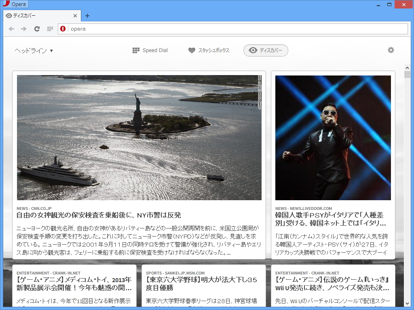Click the scrollbar down arrow
414x310 pixels.
pyautogui.click(x=407, y=304)
